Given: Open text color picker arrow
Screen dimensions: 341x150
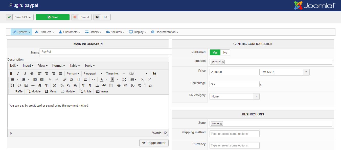Looking at the screenshot, I should coord(107,80).
